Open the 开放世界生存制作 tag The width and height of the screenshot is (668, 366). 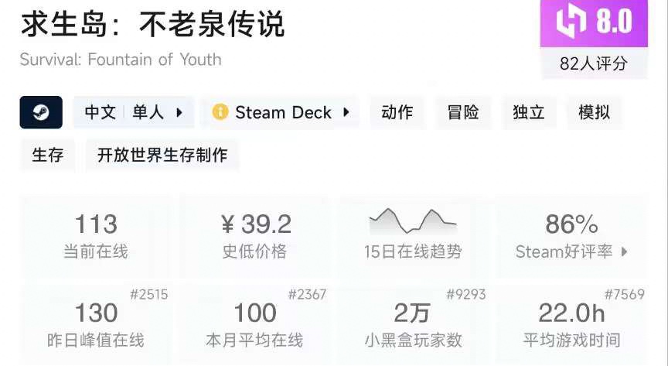(x=162, y=155)
